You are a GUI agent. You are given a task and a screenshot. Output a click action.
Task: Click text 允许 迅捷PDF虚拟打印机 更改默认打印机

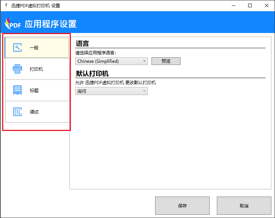click(116, 83)
